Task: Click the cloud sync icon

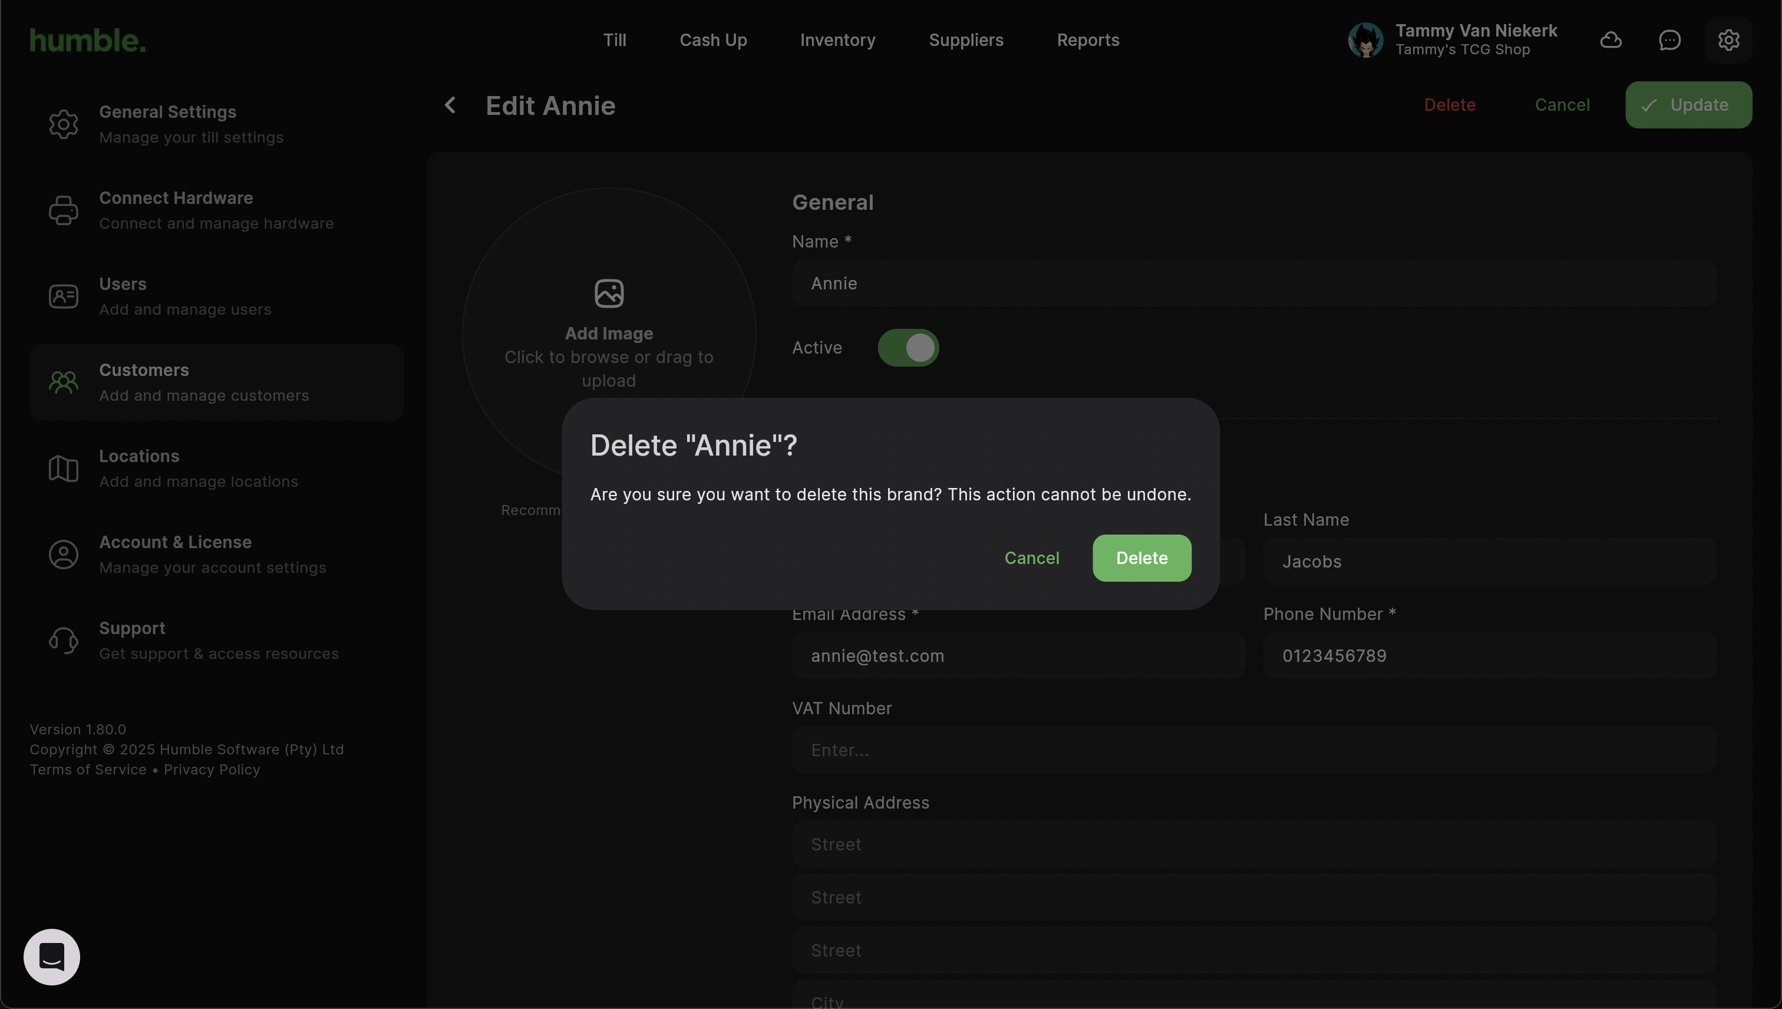Action: (1610, 40)
